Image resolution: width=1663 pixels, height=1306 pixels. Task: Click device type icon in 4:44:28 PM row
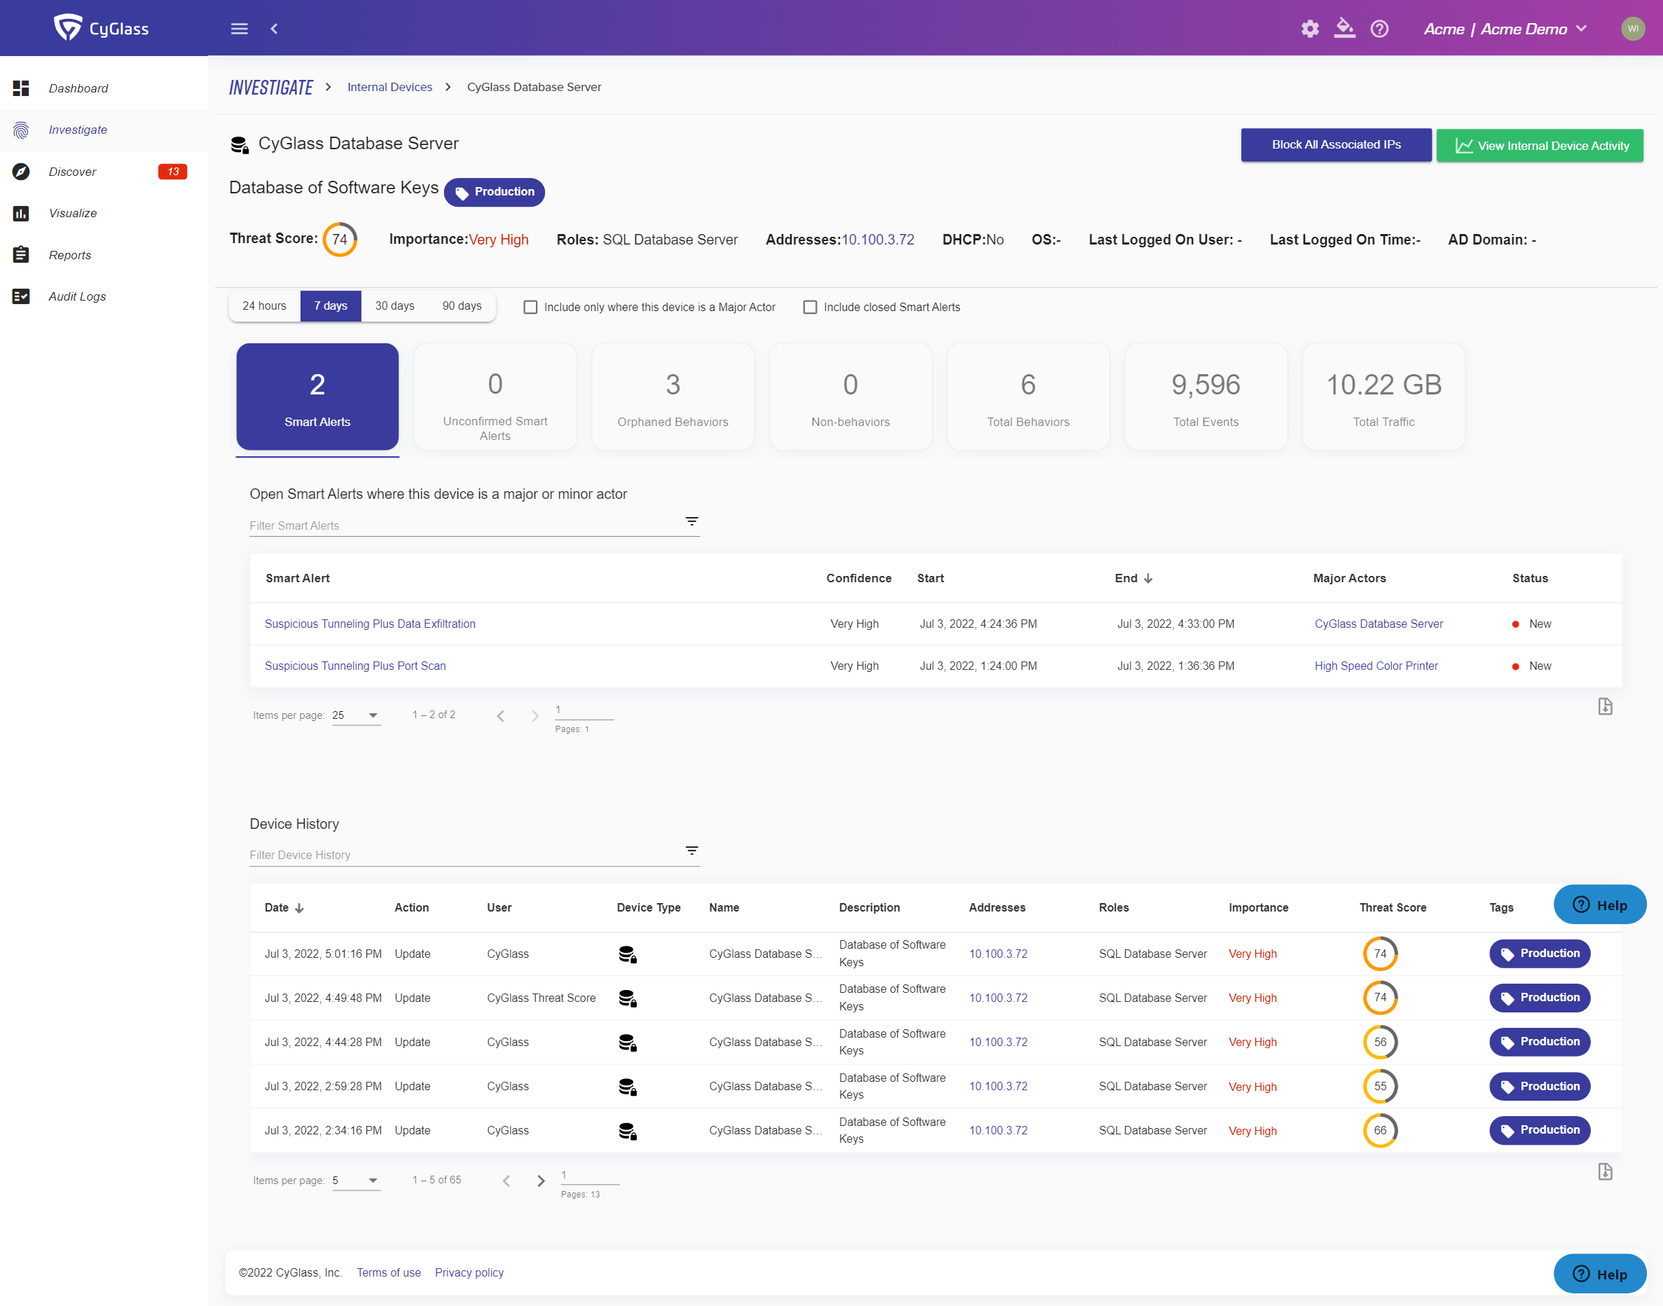coord(628,1042)
